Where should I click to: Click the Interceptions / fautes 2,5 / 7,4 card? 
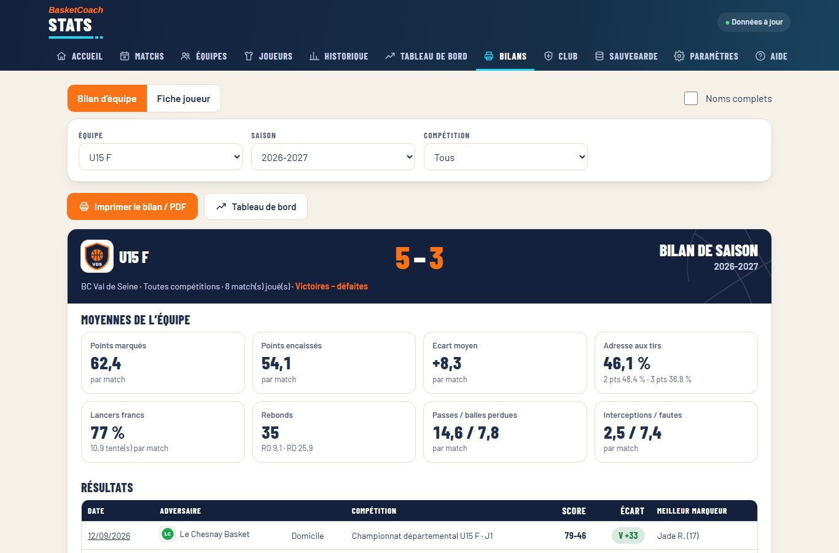pos(676,432)
